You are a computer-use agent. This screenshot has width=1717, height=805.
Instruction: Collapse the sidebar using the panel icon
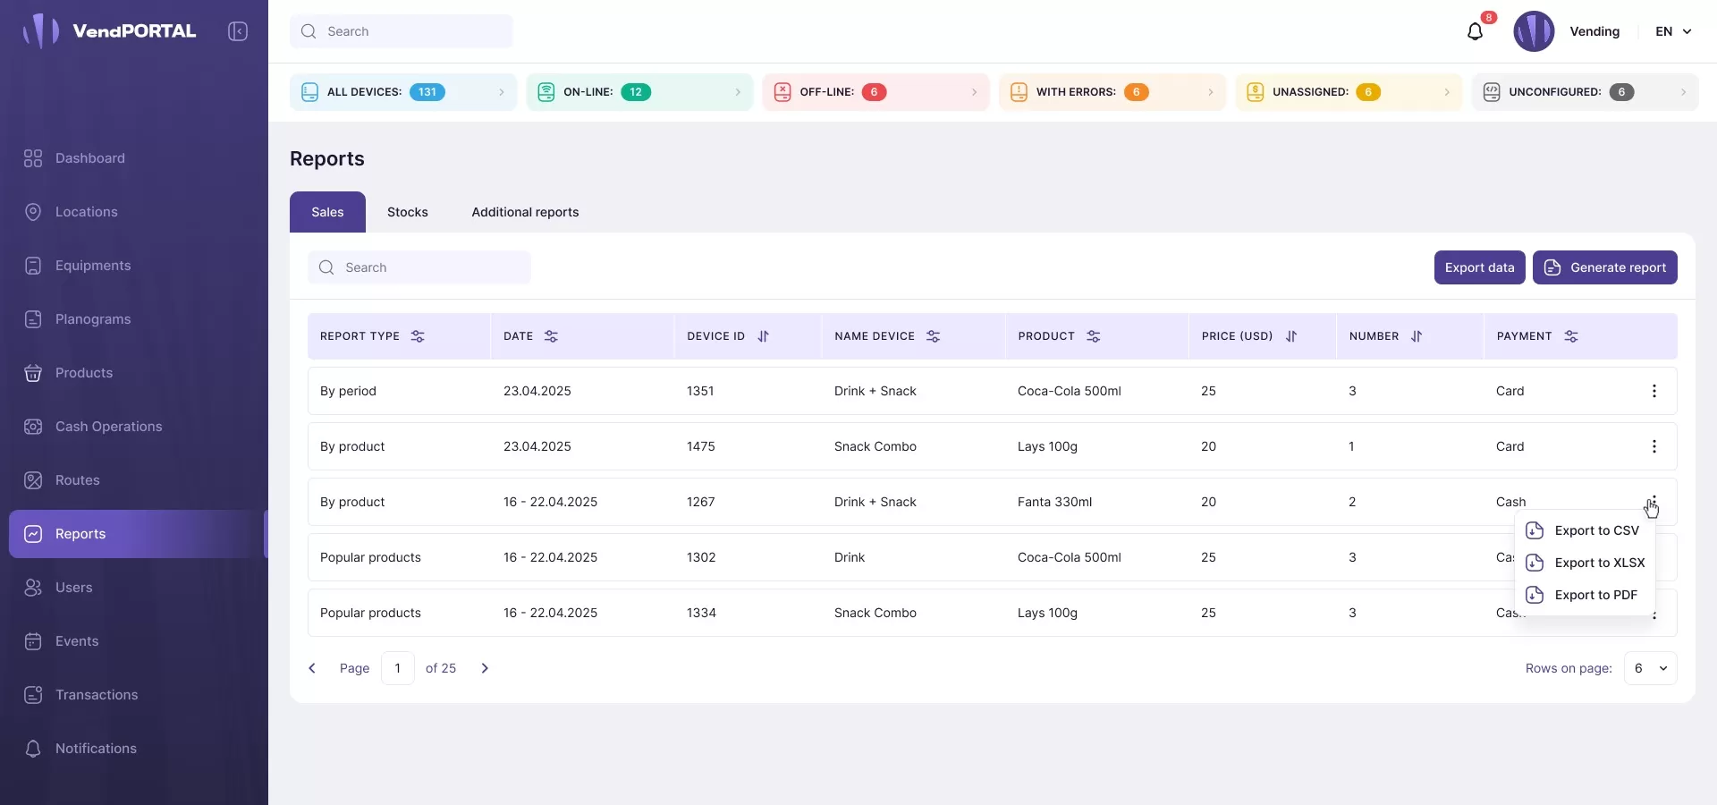(237, 31)
